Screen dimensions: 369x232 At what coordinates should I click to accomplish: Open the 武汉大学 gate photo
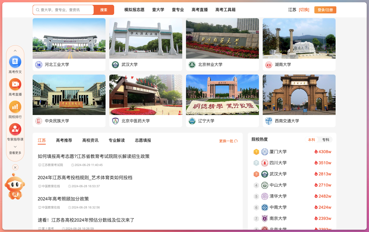point(146,38)
